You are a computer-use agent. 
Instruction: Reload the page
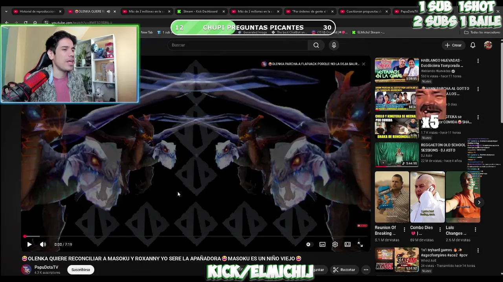[26, 23]
